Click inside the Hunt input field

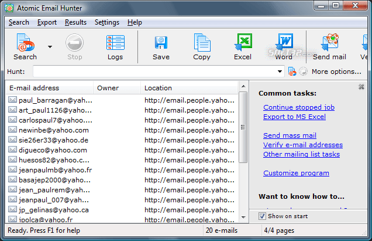[x=155, y=72]
